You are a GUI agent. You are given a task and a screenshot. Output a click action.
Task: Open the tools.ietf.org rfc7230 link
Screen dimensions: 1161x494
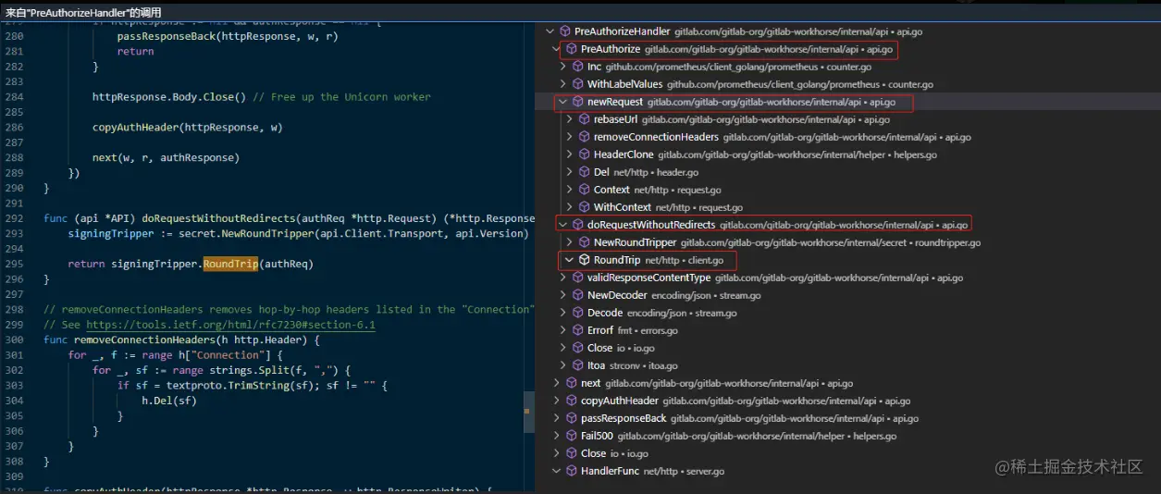tap(230, 325)
